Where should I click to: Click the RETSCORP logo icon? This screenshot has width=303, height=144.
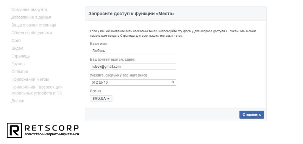tap(14, 130)
